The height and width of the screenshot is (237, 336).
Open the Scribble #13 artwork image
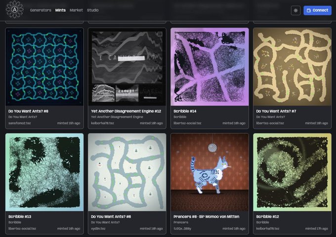pyautogui.click(x=44, y=172)
